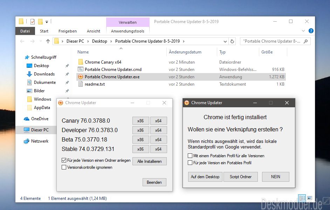
Task: Open the recent locations dropdown arrow
Action: point(41,41)
